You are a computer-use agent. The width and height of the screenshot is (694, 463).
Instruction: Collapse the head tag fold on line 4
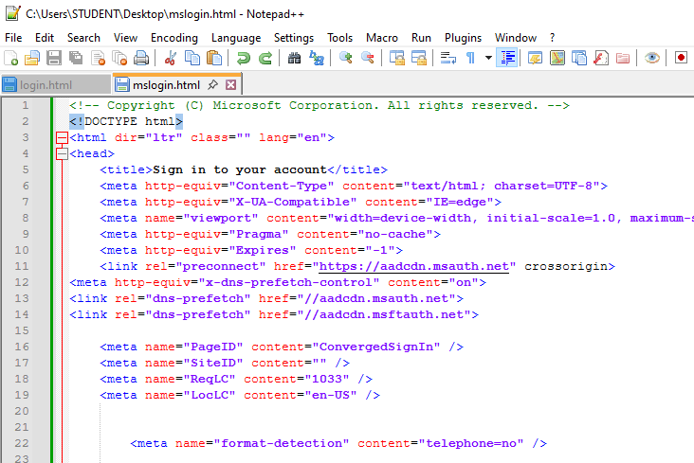point(63,153)
